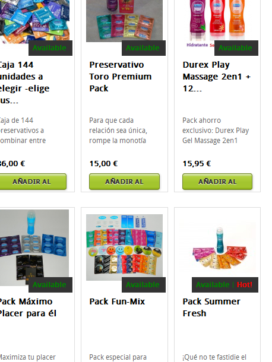Click the 15,95 € price of Durex Play

pos(197,164)
